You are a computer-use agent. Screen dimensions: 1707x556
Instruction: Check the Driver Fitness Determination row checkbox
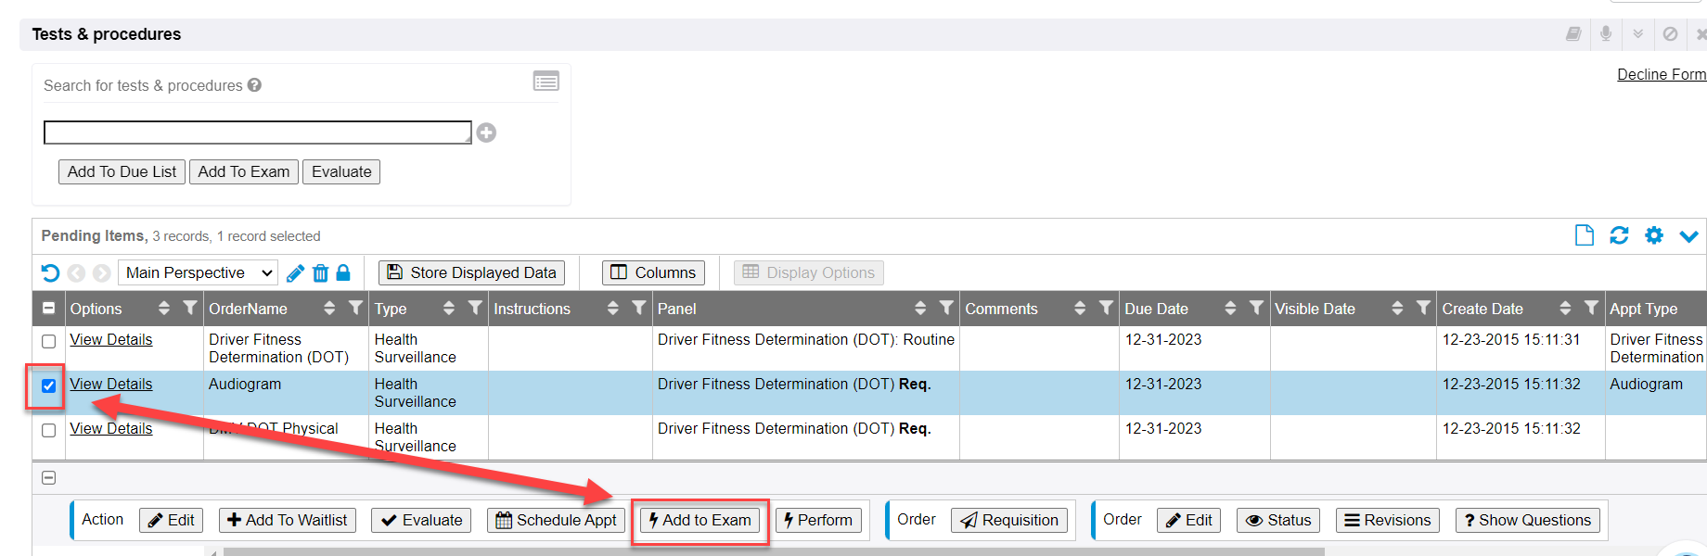point(49,341)
